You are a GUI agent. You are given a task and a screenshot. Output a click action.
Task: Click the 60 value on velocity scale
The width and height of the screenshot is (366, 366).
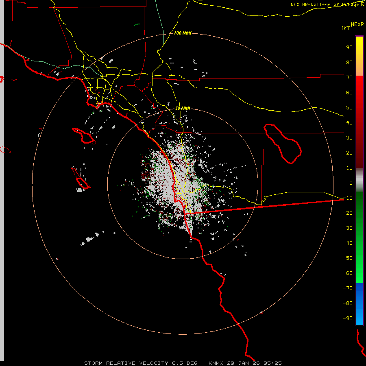coord(349,93)
